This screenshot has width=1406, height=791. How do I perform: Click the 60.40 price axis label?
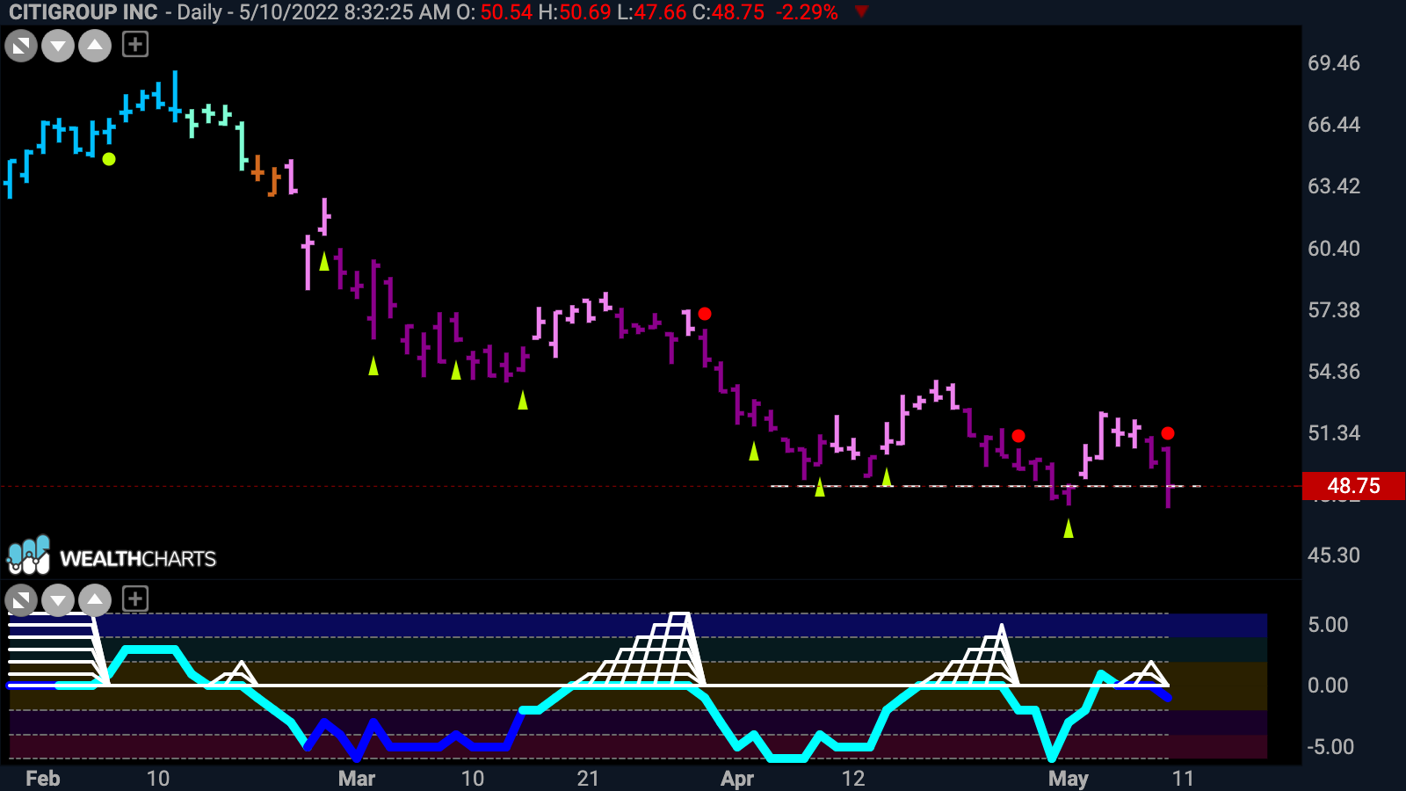(x=1334, y=249)
